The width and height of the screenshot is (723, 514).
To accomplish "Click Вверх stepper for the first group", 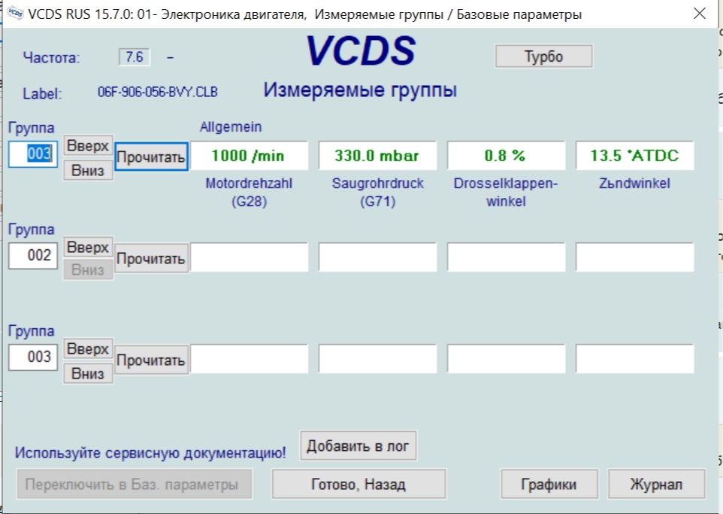I will point(88,146).
